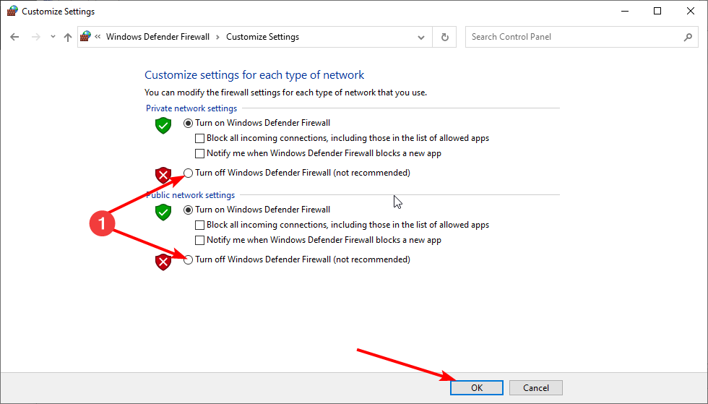Click the red shield under Private network

163,175
